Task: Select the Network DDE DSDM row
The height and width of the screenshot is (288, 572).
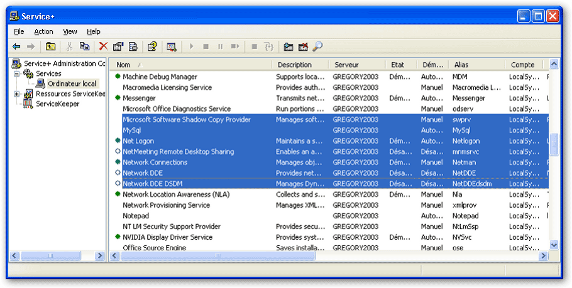Action: (x=329, y=184)
